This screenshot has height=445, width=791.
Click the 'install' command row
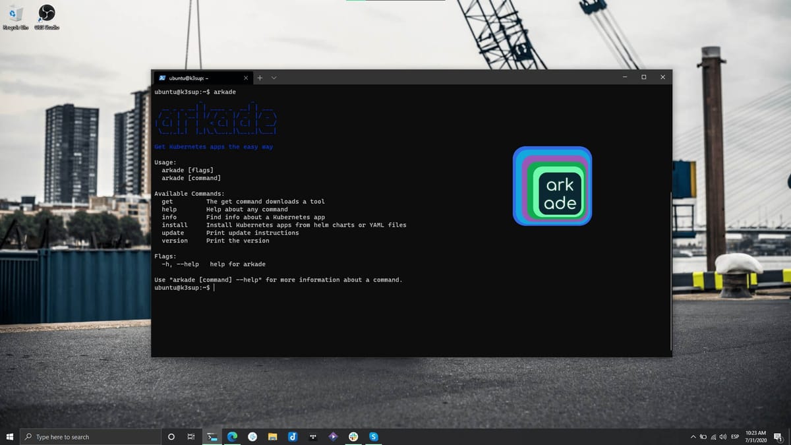click(x=284, y=225)
